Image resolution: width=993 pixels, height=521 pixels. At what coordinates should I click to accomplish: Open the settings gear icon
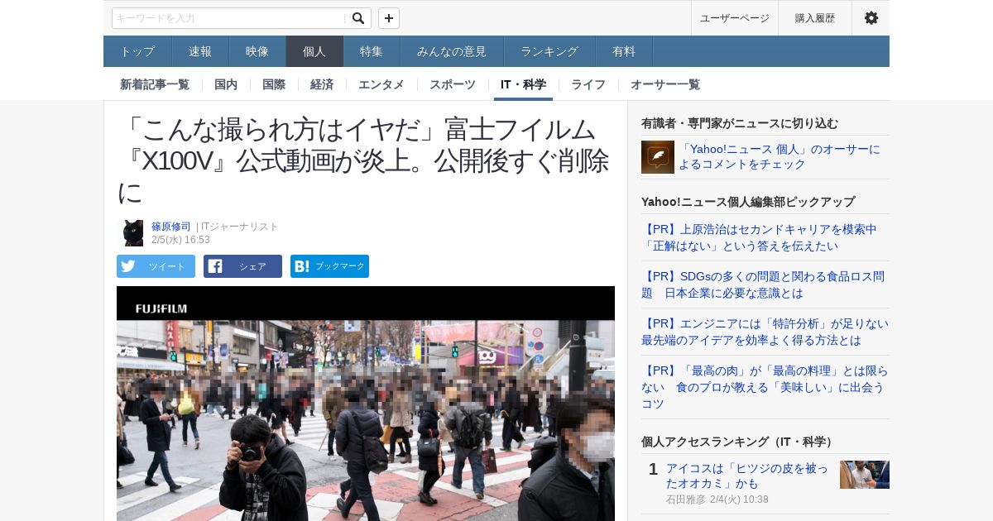[x=871, y=18]
